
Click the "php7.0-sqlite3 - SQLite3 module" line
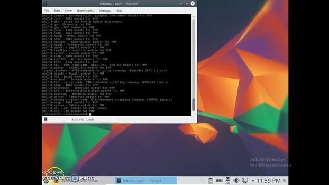[x=75, y=59]
